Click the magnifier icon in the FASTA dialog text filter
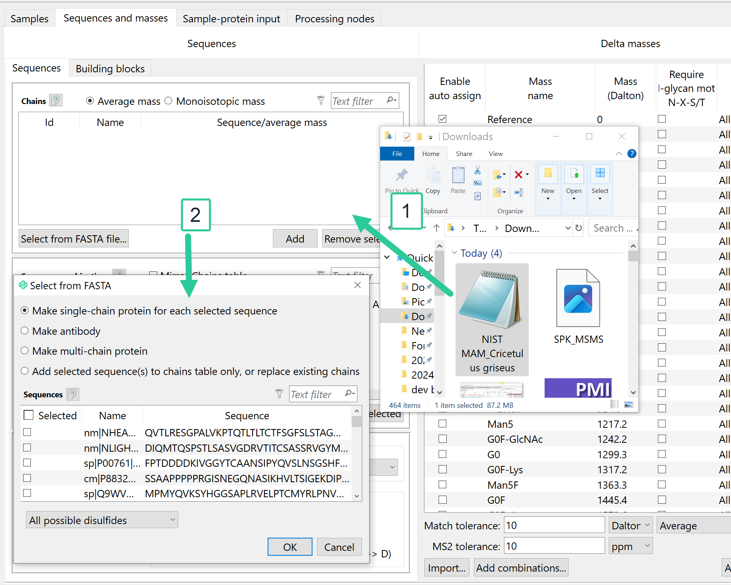The image size is (731, 585). pos(350,394)
